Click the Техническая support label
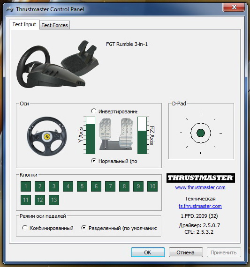The height and width of the screenshot is (267, 250). (x=200, y=199)
